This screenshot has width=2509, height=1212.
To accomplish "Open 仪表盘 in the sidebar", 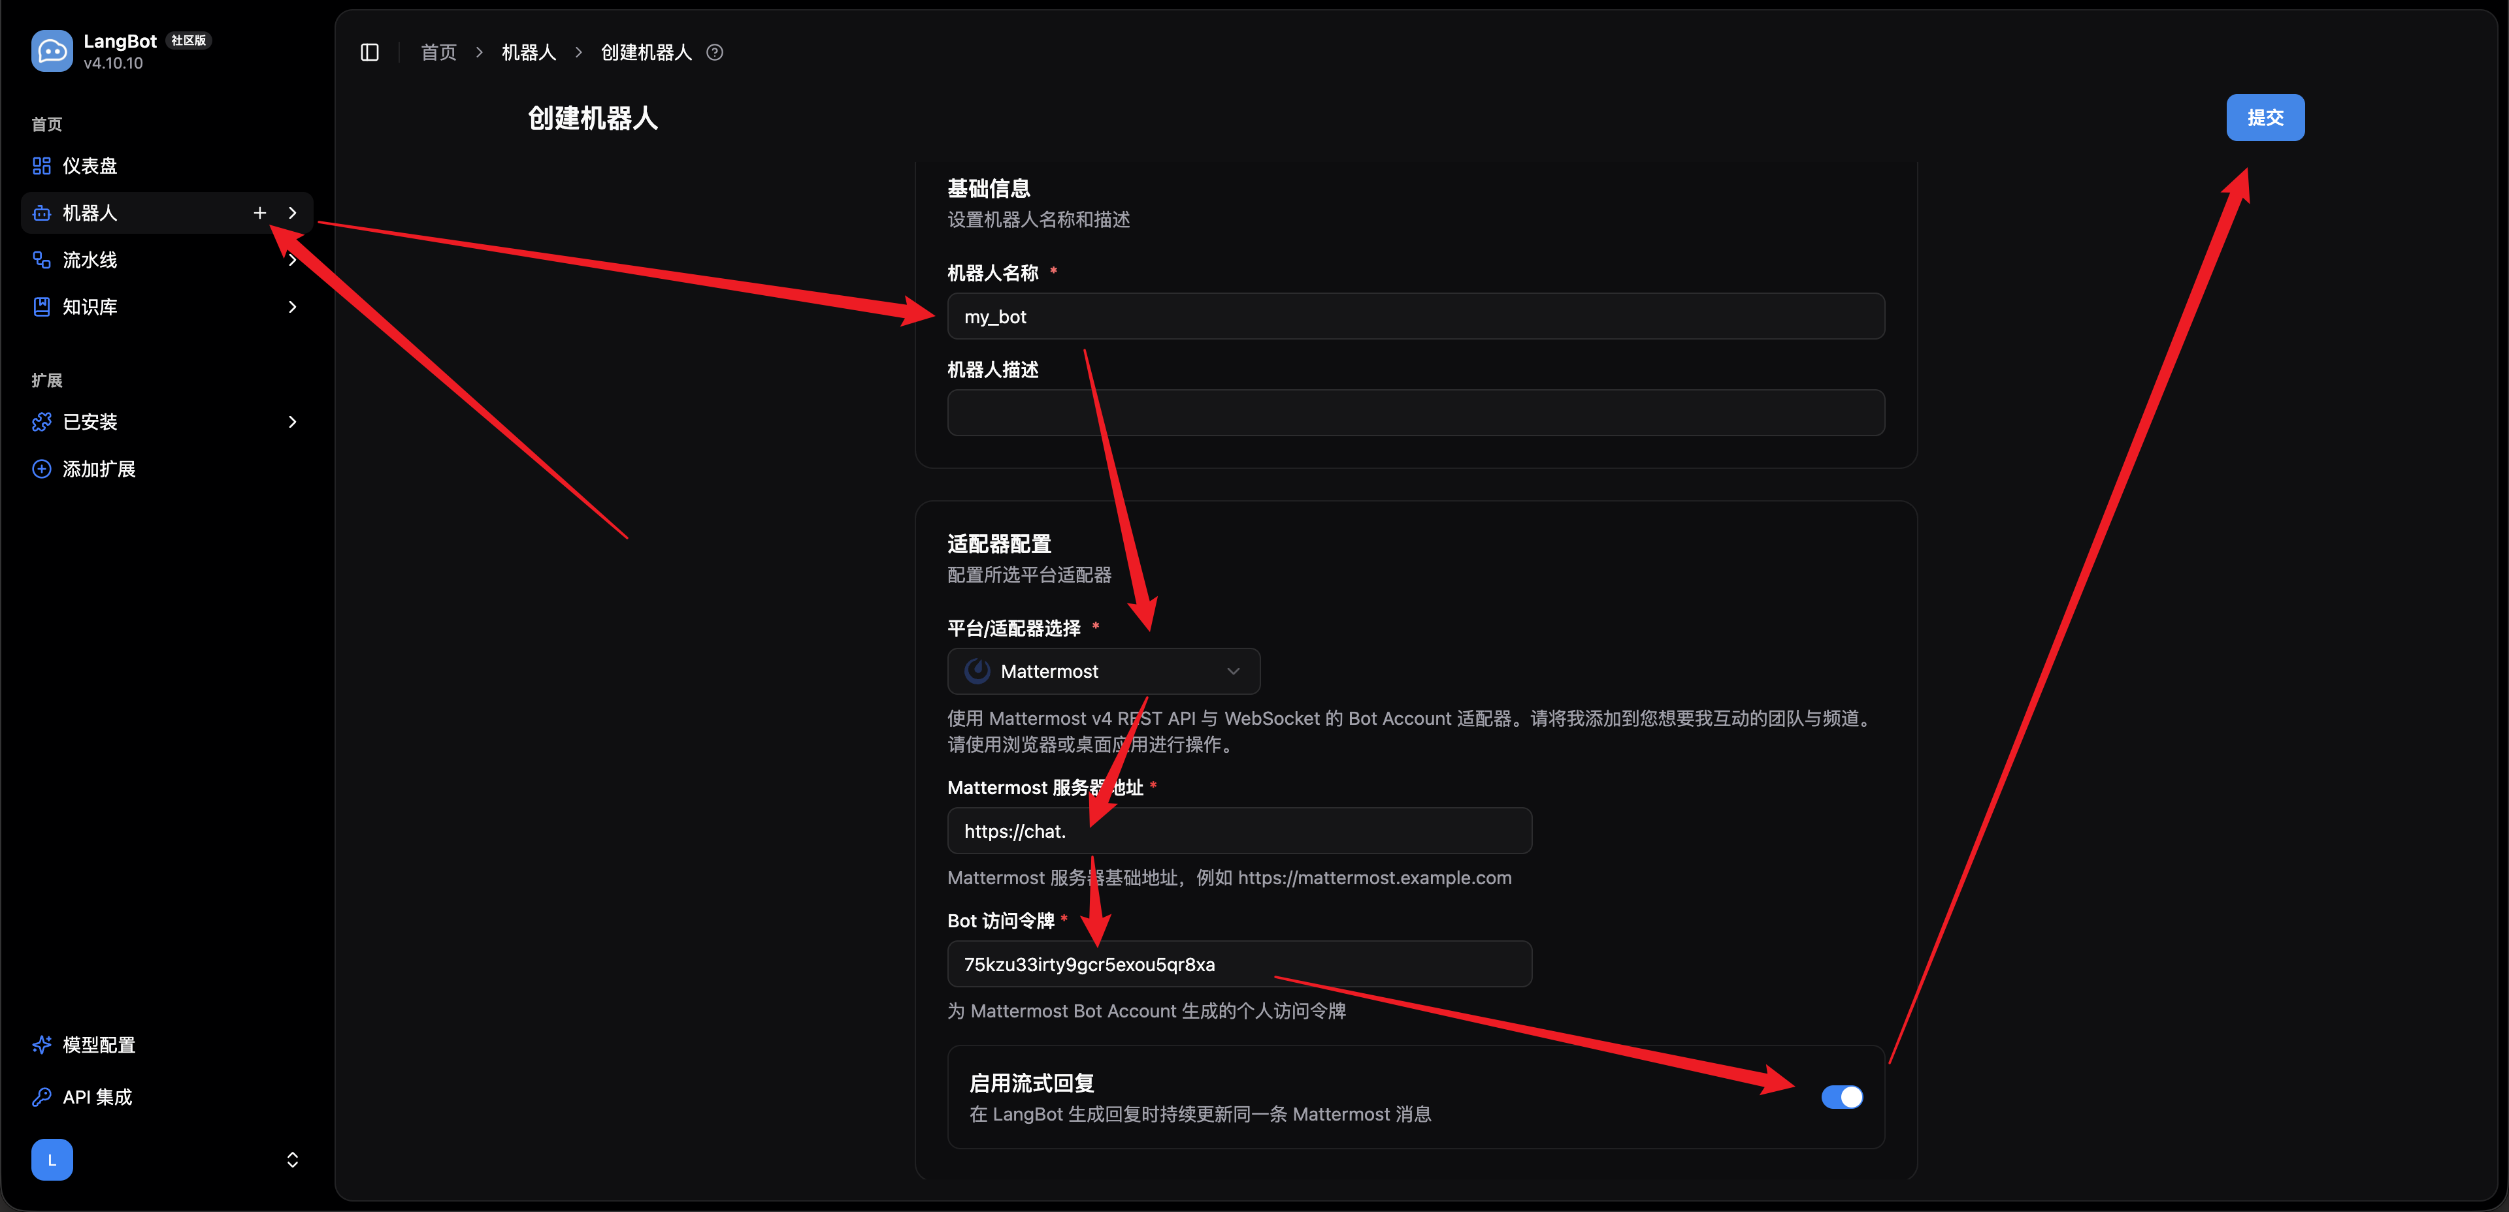I will (x=167, y=167).
